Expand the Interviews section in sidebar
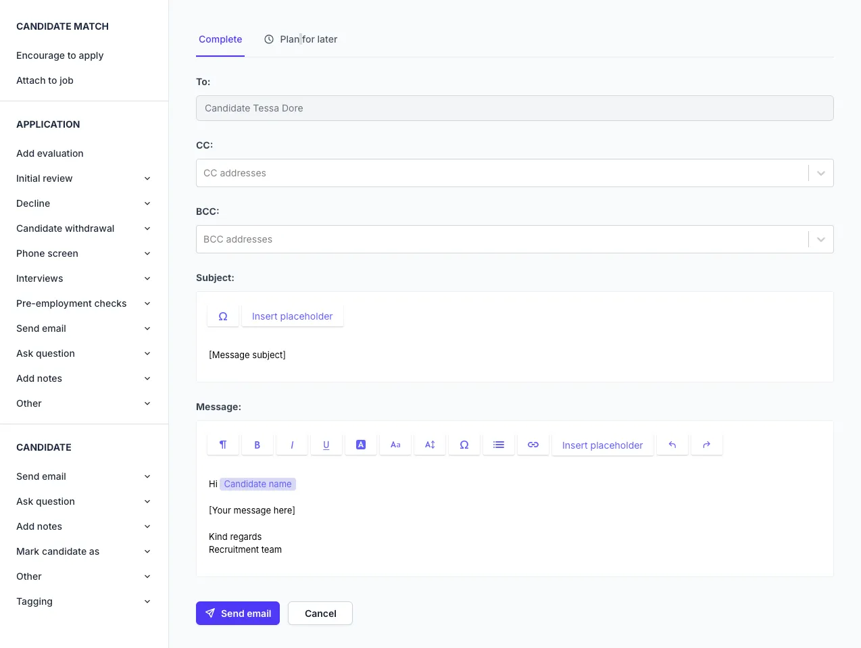861x648 pixels. [x=147, y=278]
